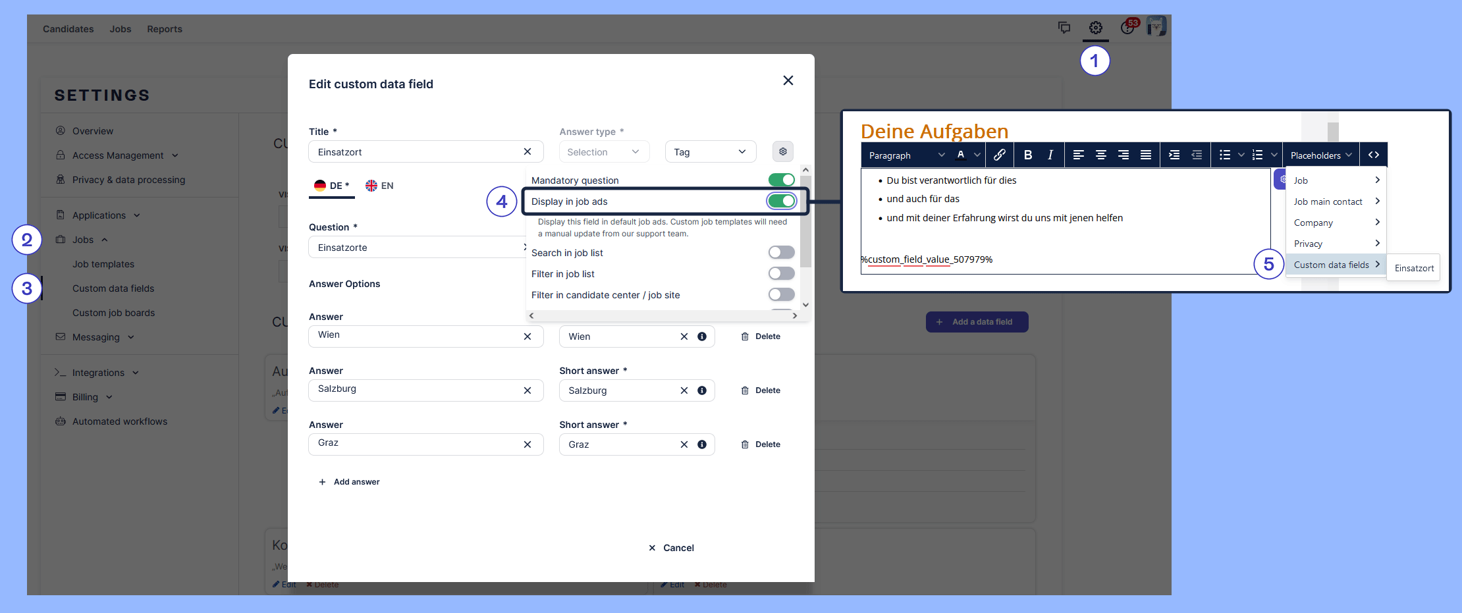Center align text in the editor
Screen dimensions: 1462x613
(x=1100, y=154)
